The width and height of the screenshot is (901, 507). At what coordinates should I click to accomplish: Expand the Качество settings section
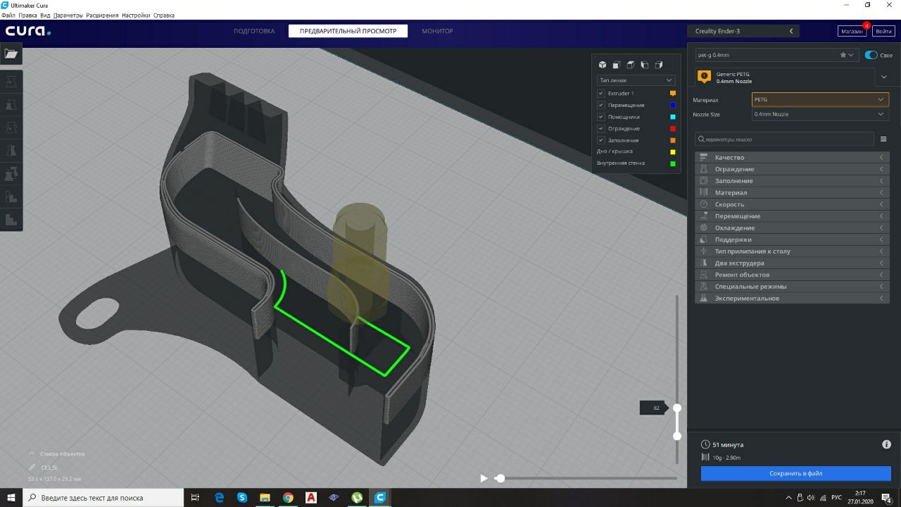click(792, 157)
